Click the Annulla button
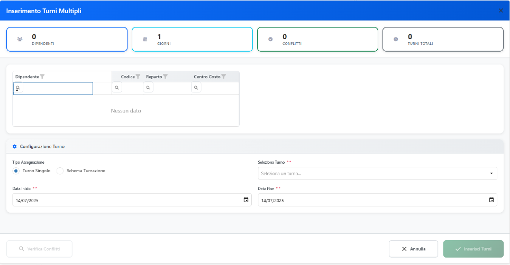The image size is (510, 265). 413,249
